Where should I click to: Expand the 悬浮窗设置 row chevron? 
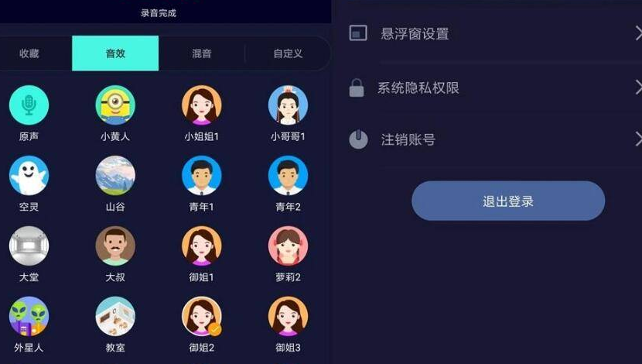point(638,33)
